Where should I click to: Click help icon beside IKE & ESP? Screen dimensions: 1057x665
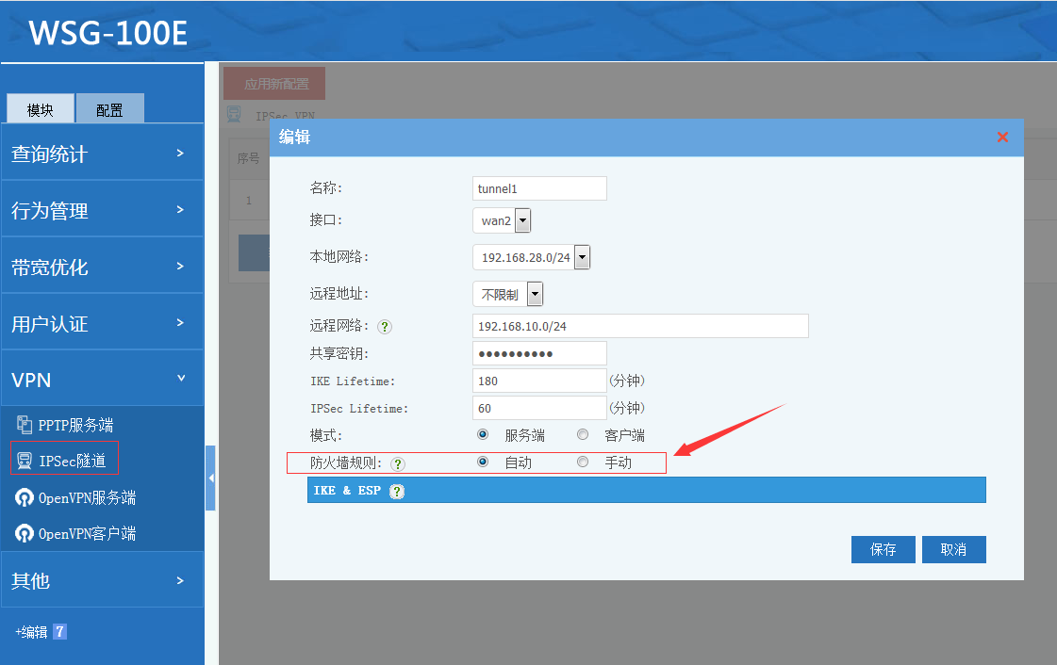[397, 491]
